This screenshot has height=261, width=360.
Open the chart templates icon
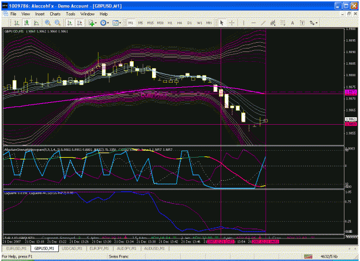pyautogui.click(x=115, y=23)
